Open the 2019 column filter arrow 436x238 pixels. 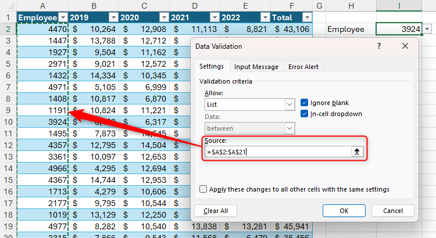(114, 17)
